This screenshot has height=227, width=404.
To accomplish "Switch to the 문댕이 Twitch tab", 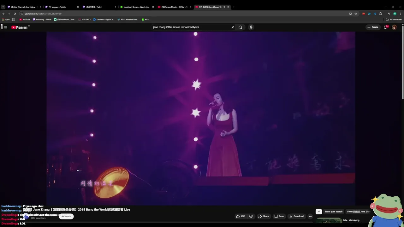I will [99, 7].
